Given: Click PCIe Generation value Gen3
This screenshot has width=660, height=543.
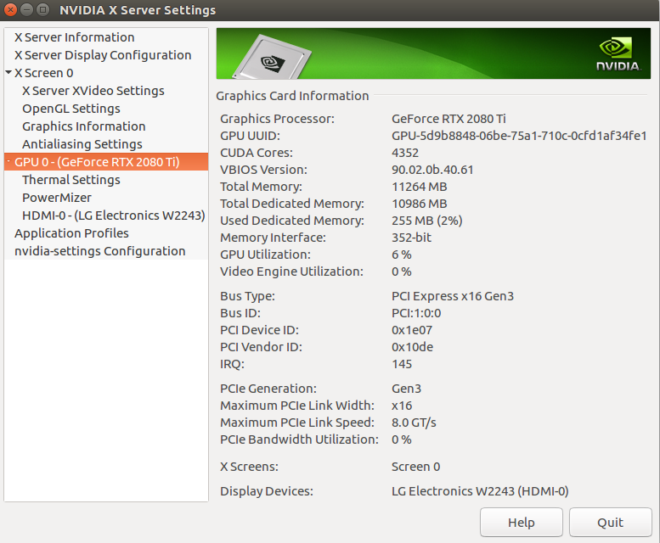Looking at the screenshot, I should click(406, 389).
